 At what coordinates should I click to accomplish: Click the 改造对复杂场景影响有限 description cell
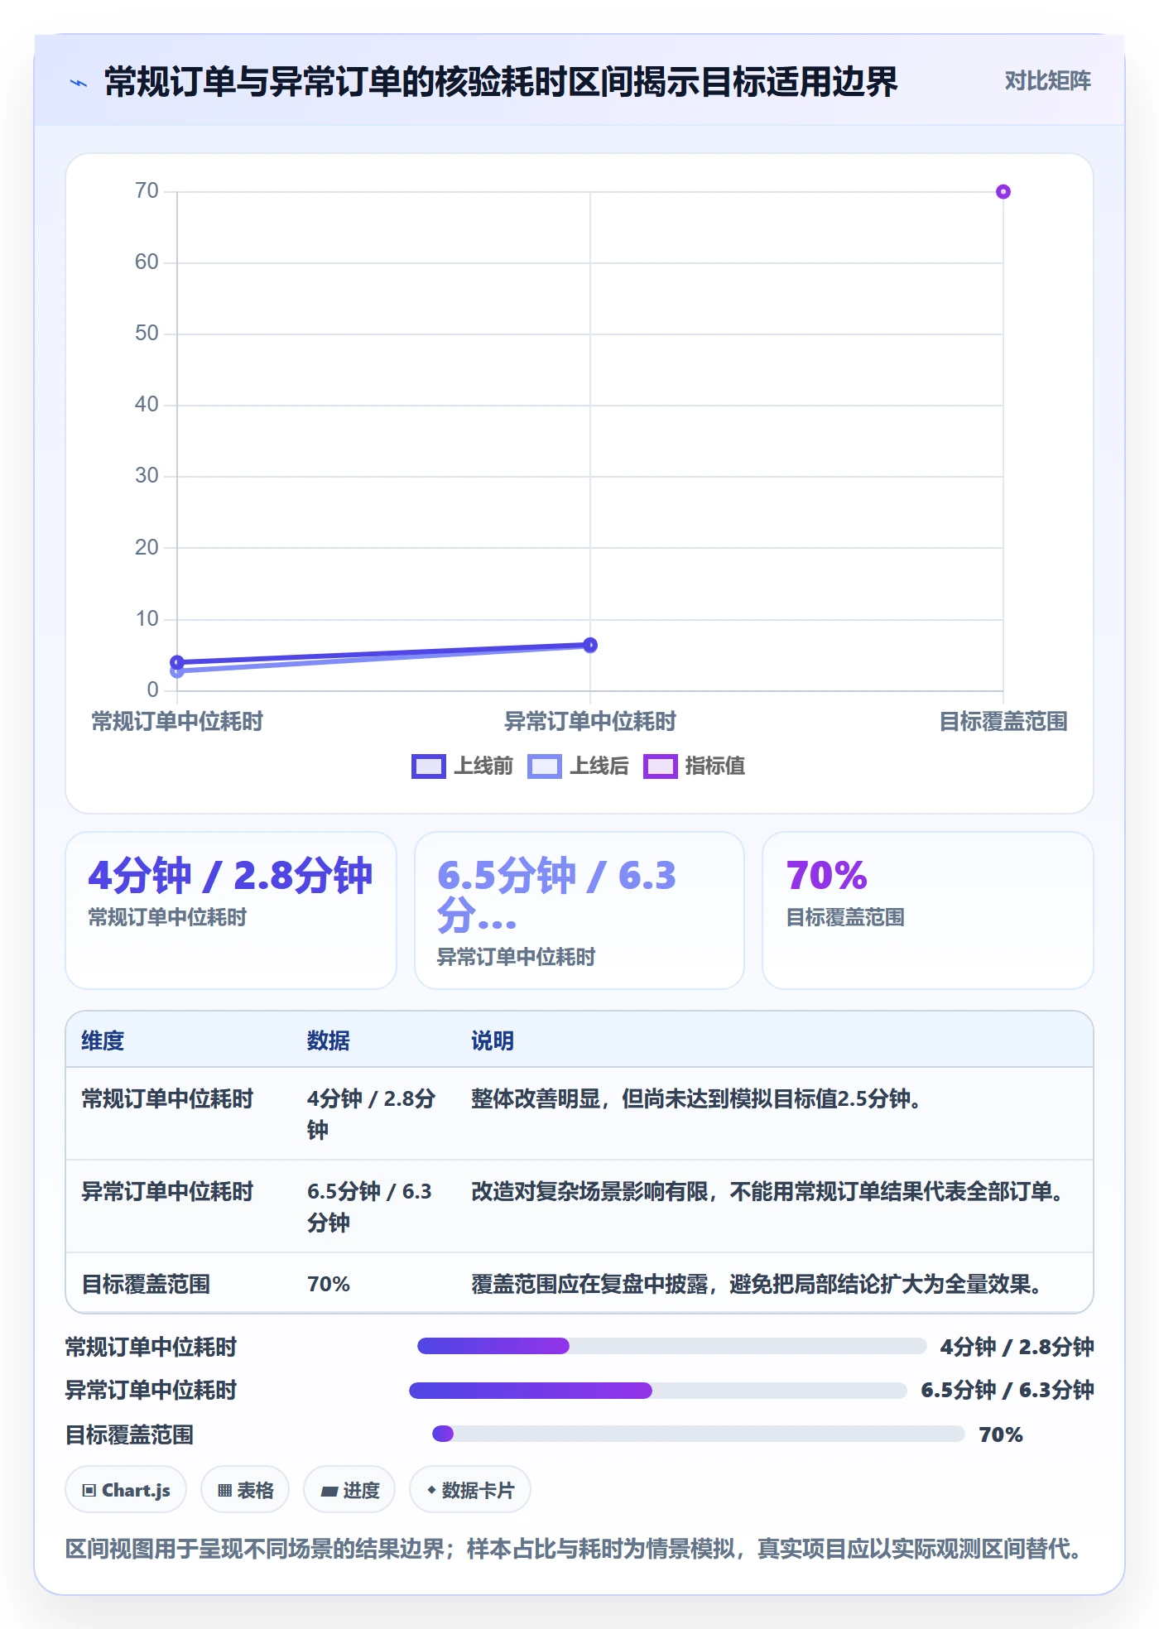click(769, 1191)
